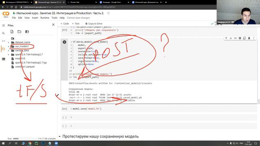Click the Colab PRO logo
The height and width of the screenshot is (146, 260).
pyautogui.click(x=6, y=15)
